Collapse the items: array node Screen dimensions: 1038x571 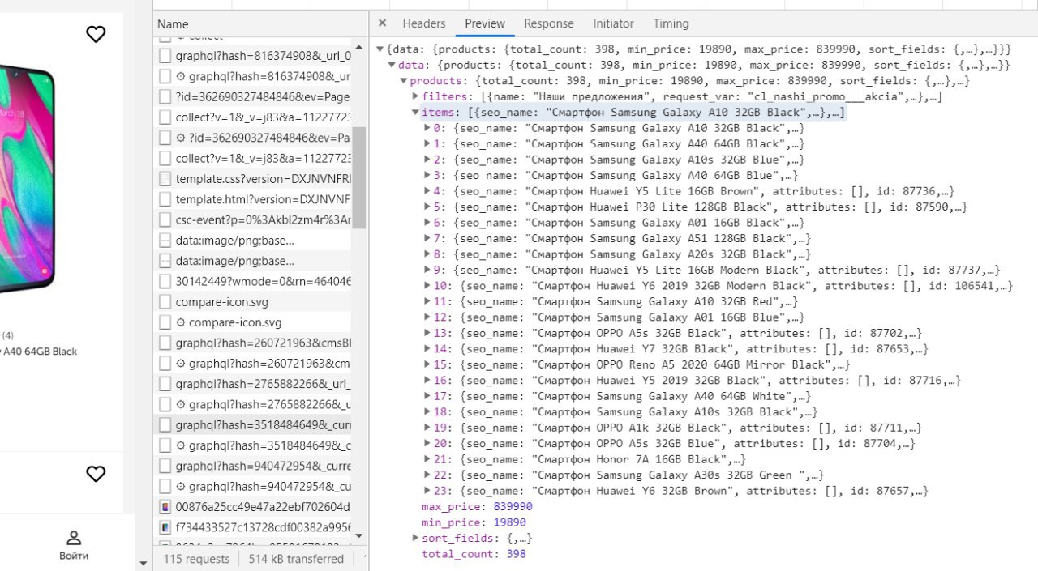coord(416,113)
